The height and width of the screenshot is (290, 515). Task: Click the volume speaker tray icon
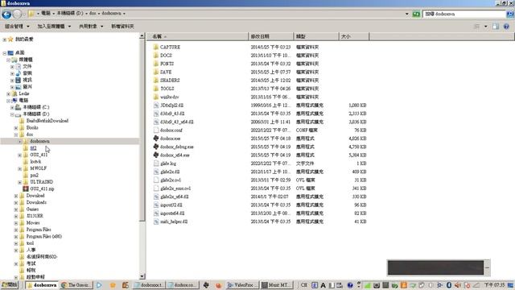pos(458,285)
